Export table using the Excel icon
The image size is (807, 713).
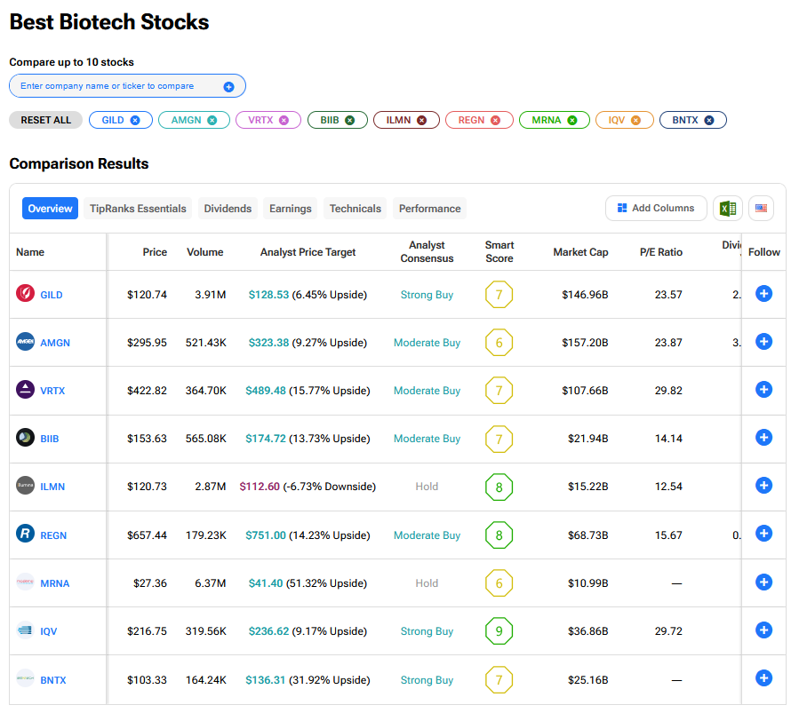pyautogui.click(x=727, y=209)
